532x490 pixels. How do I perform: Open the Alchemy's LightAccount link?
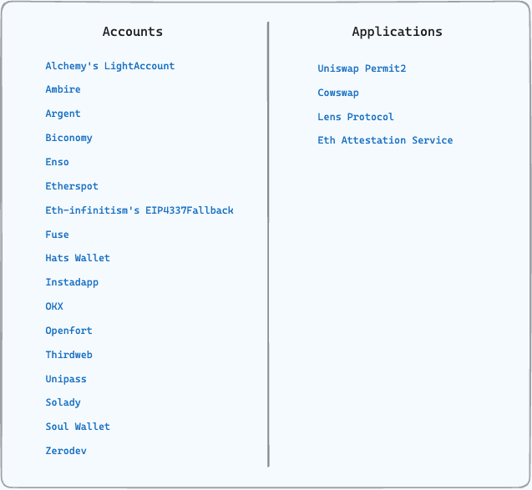pos(109,66)
